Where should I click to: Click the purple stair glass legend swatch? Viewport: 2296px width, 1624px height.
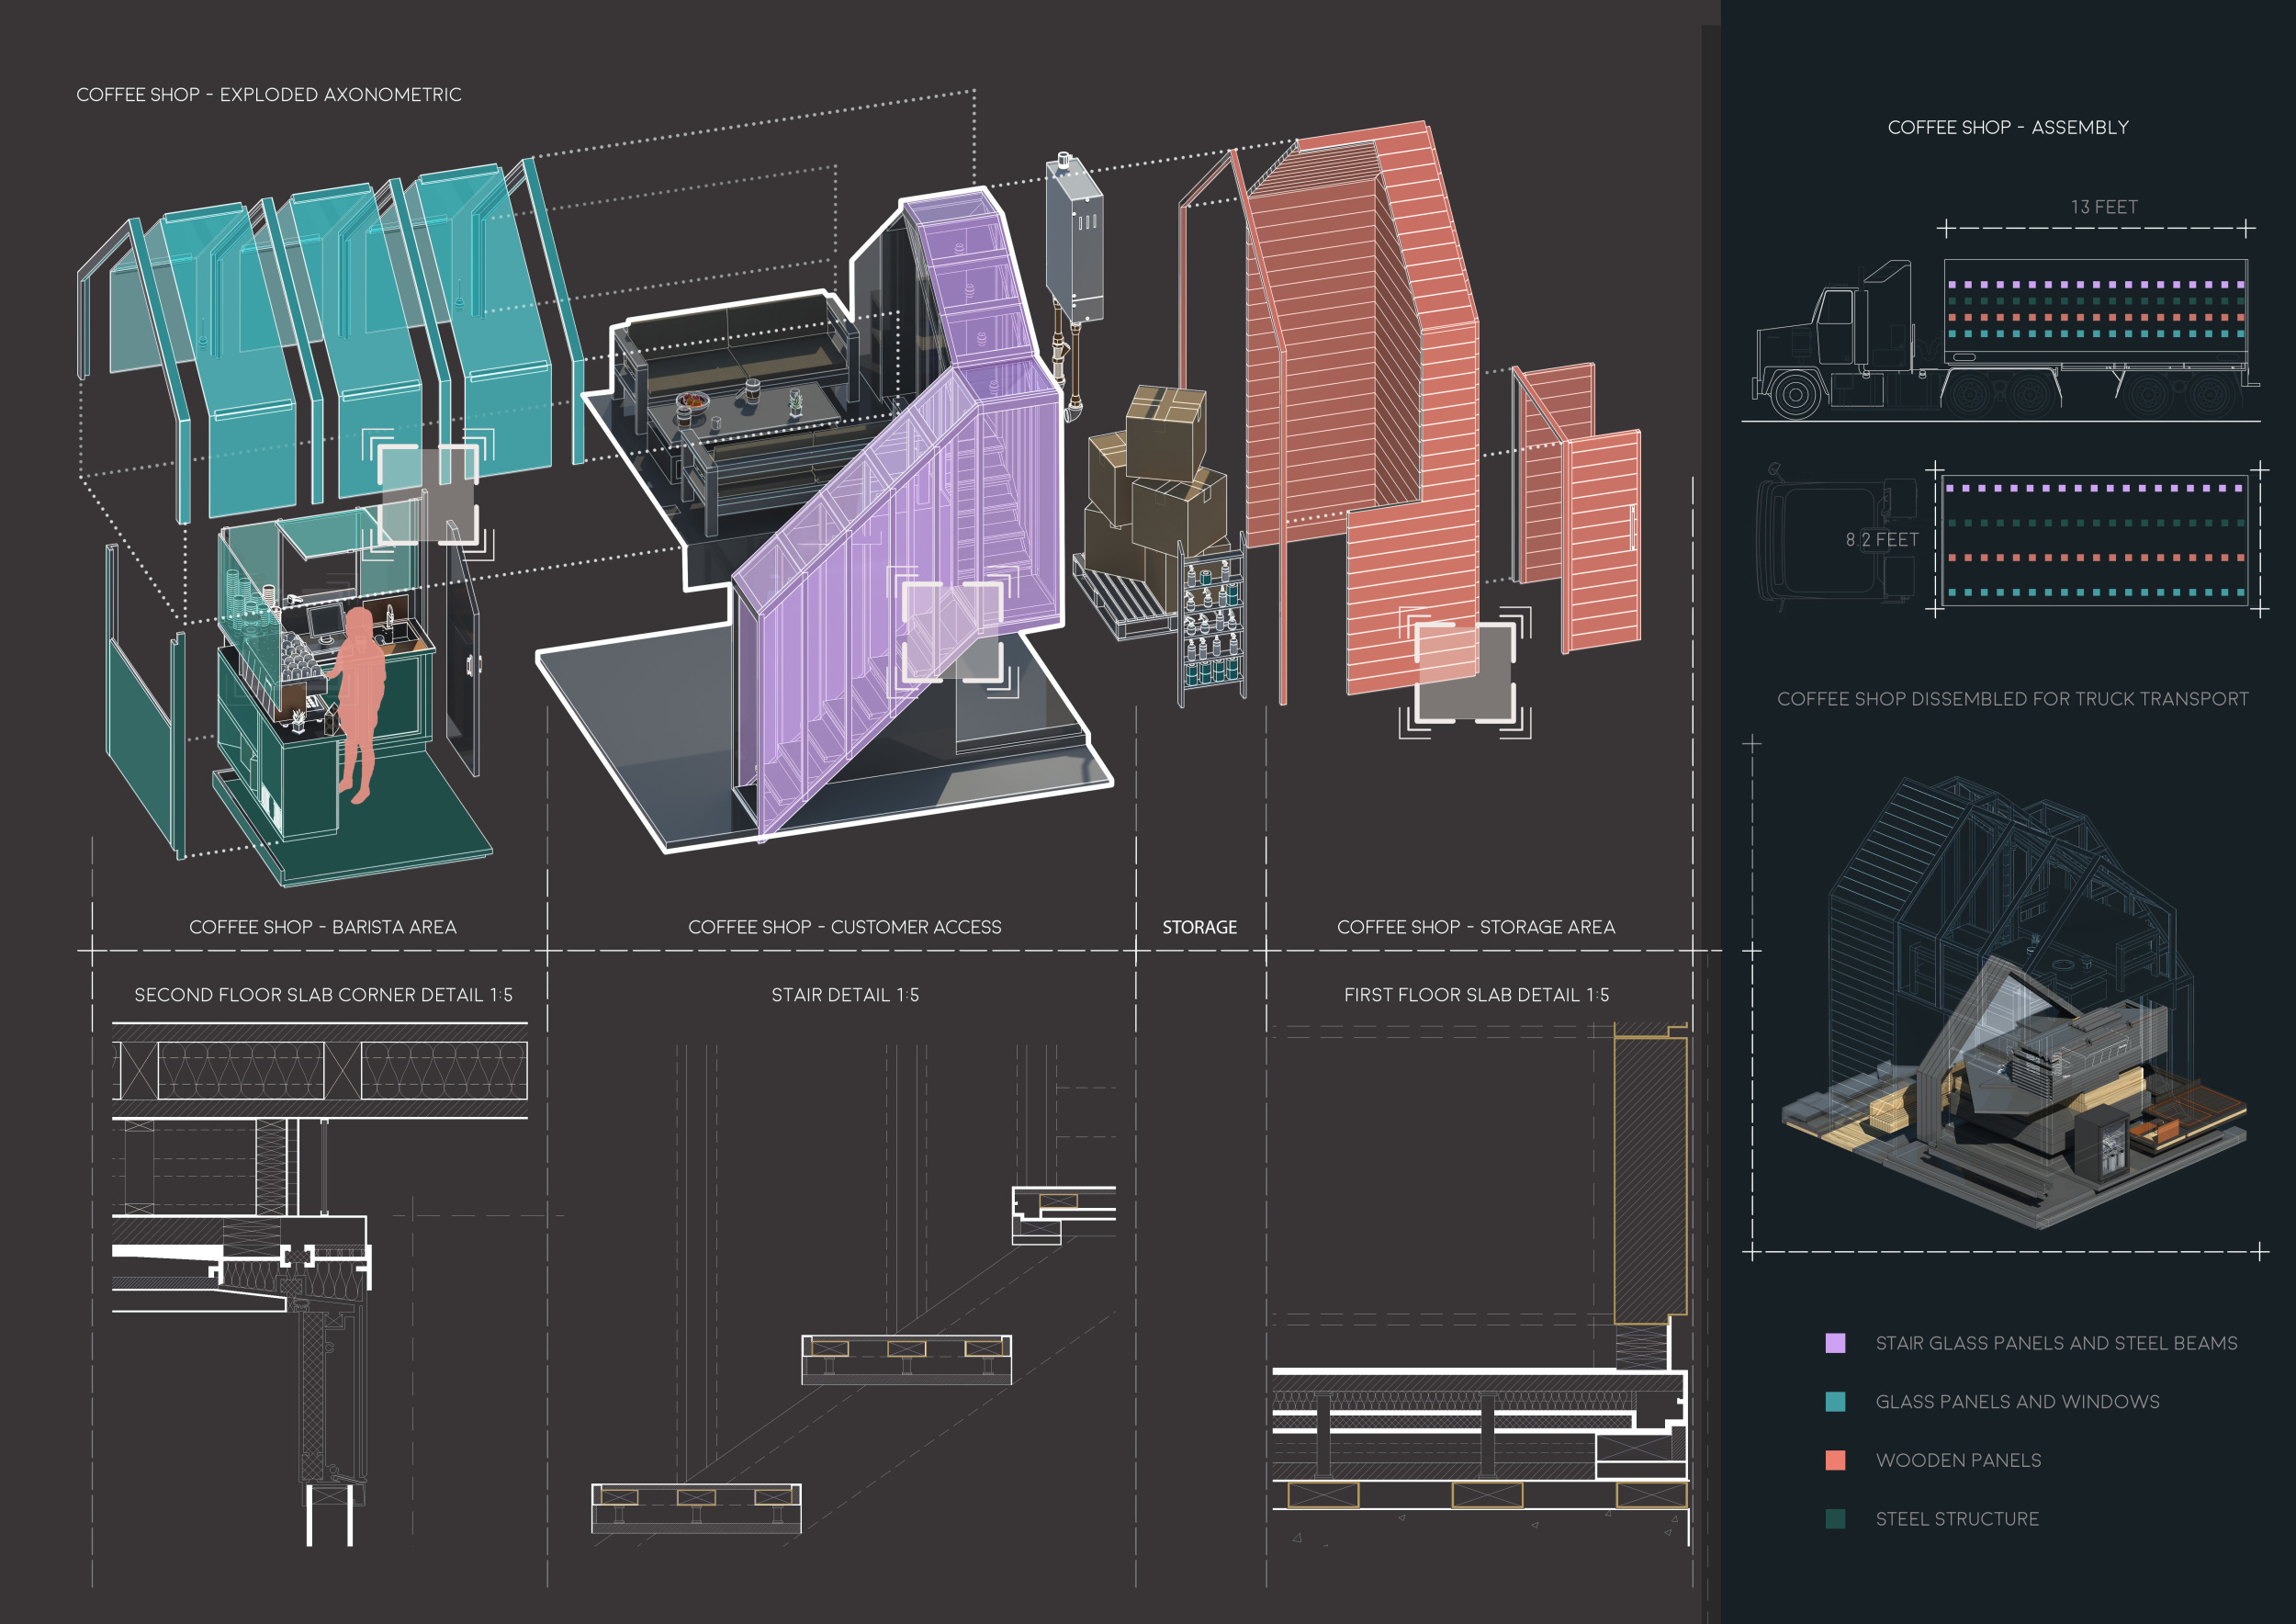tap(1835, 1343)
